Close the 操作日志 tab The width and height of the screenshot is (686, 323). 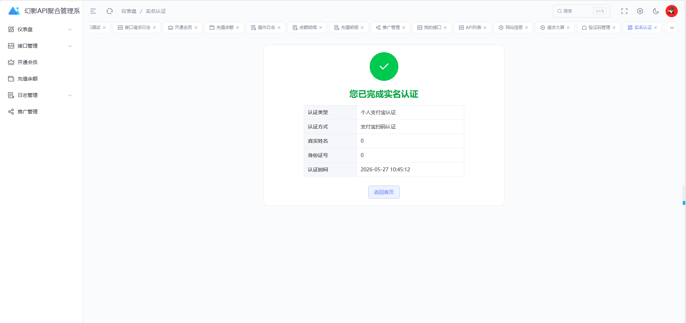coord(279,28)
